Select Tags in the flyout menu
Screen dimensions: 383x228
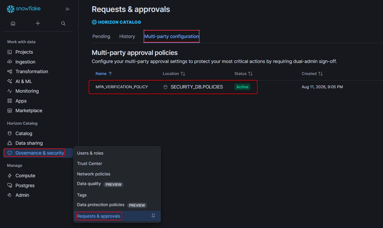82,195
